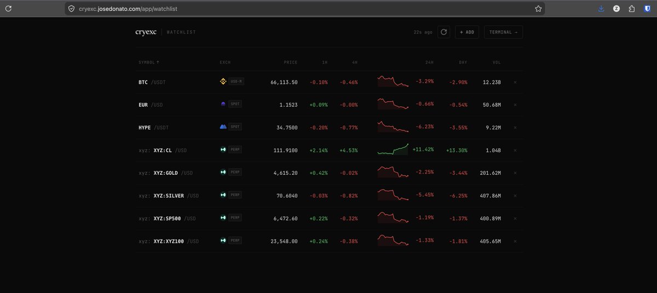657x293 pixels.
Task: Click the site shield icon in address bar
Action: (x=71, y=9)
